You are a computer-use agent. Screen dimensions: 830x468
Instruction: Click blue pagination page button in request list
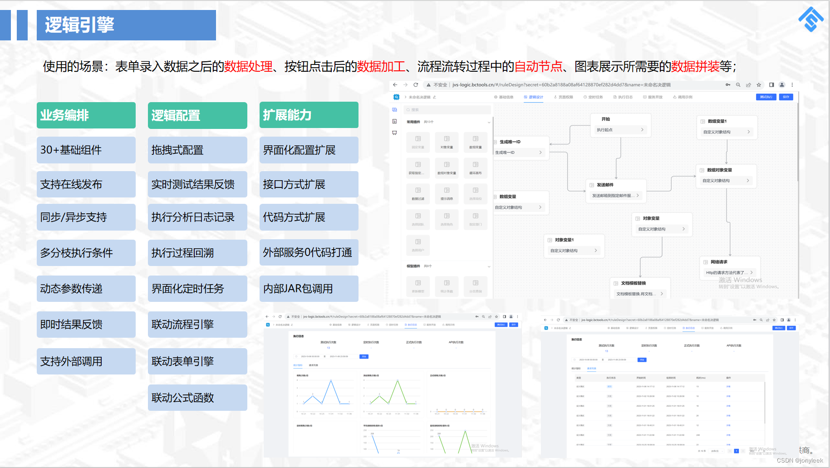tap(737, 451)
